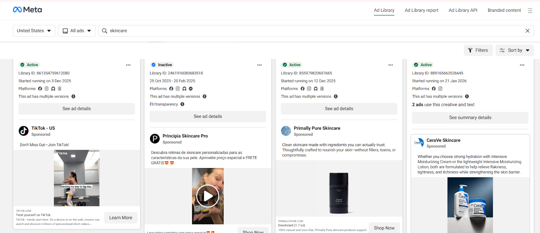Click See summary details for the CeraVe ad
This screenshot has width=540, height=233.
coord(470,118)
